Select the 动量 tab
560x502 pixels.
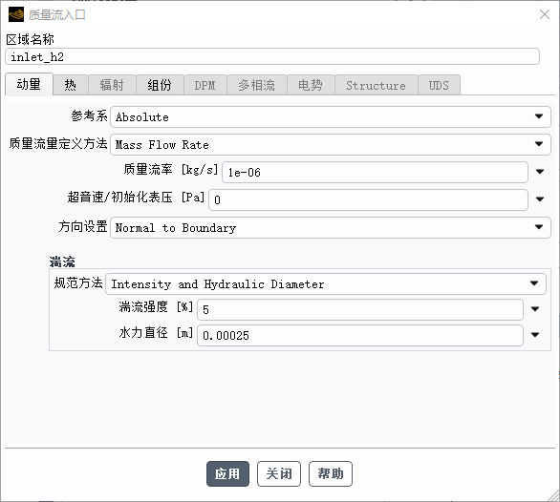(x=29, y=84)
